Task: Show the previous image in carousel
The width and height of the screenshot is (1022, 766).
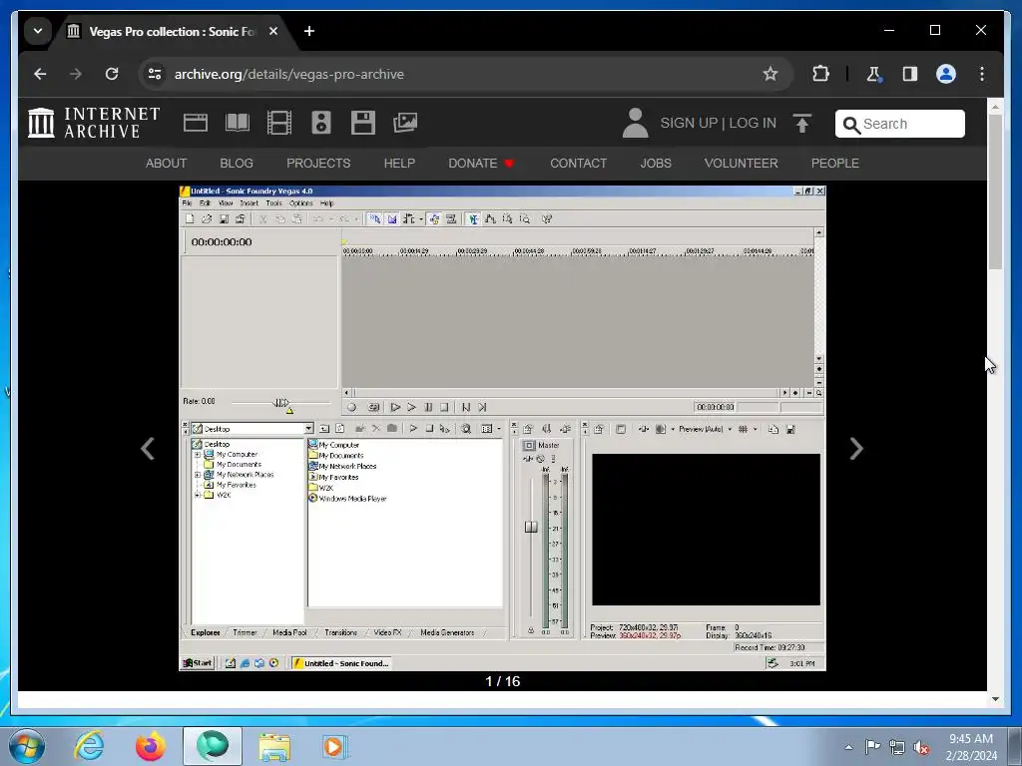Action: tap(148, 448)
